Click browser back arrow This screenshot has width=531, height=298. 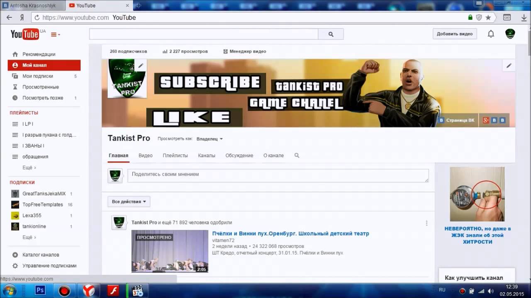coord(9,17)
